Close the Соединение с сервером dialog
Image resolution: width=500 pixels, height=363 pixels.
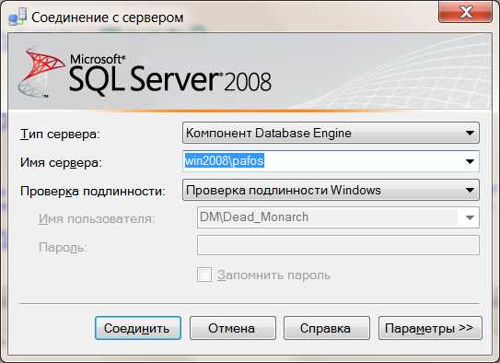pyautogui.click(x=465, y=12)
